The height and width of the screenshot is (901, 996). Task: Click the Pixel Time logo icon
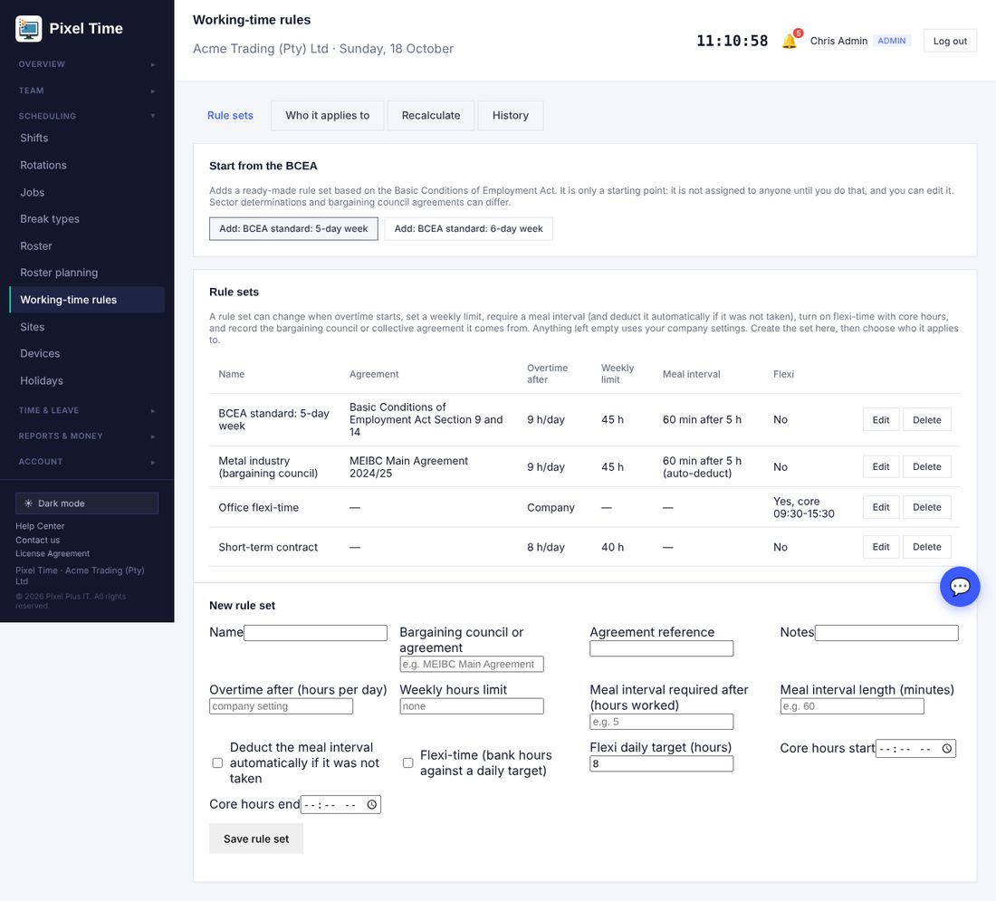point(29,29)
